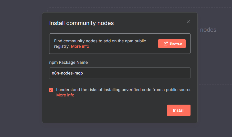Click the 'npm Package Name' label
The width and height of the screenshot is (232, 137).
(x=68, y=63)
